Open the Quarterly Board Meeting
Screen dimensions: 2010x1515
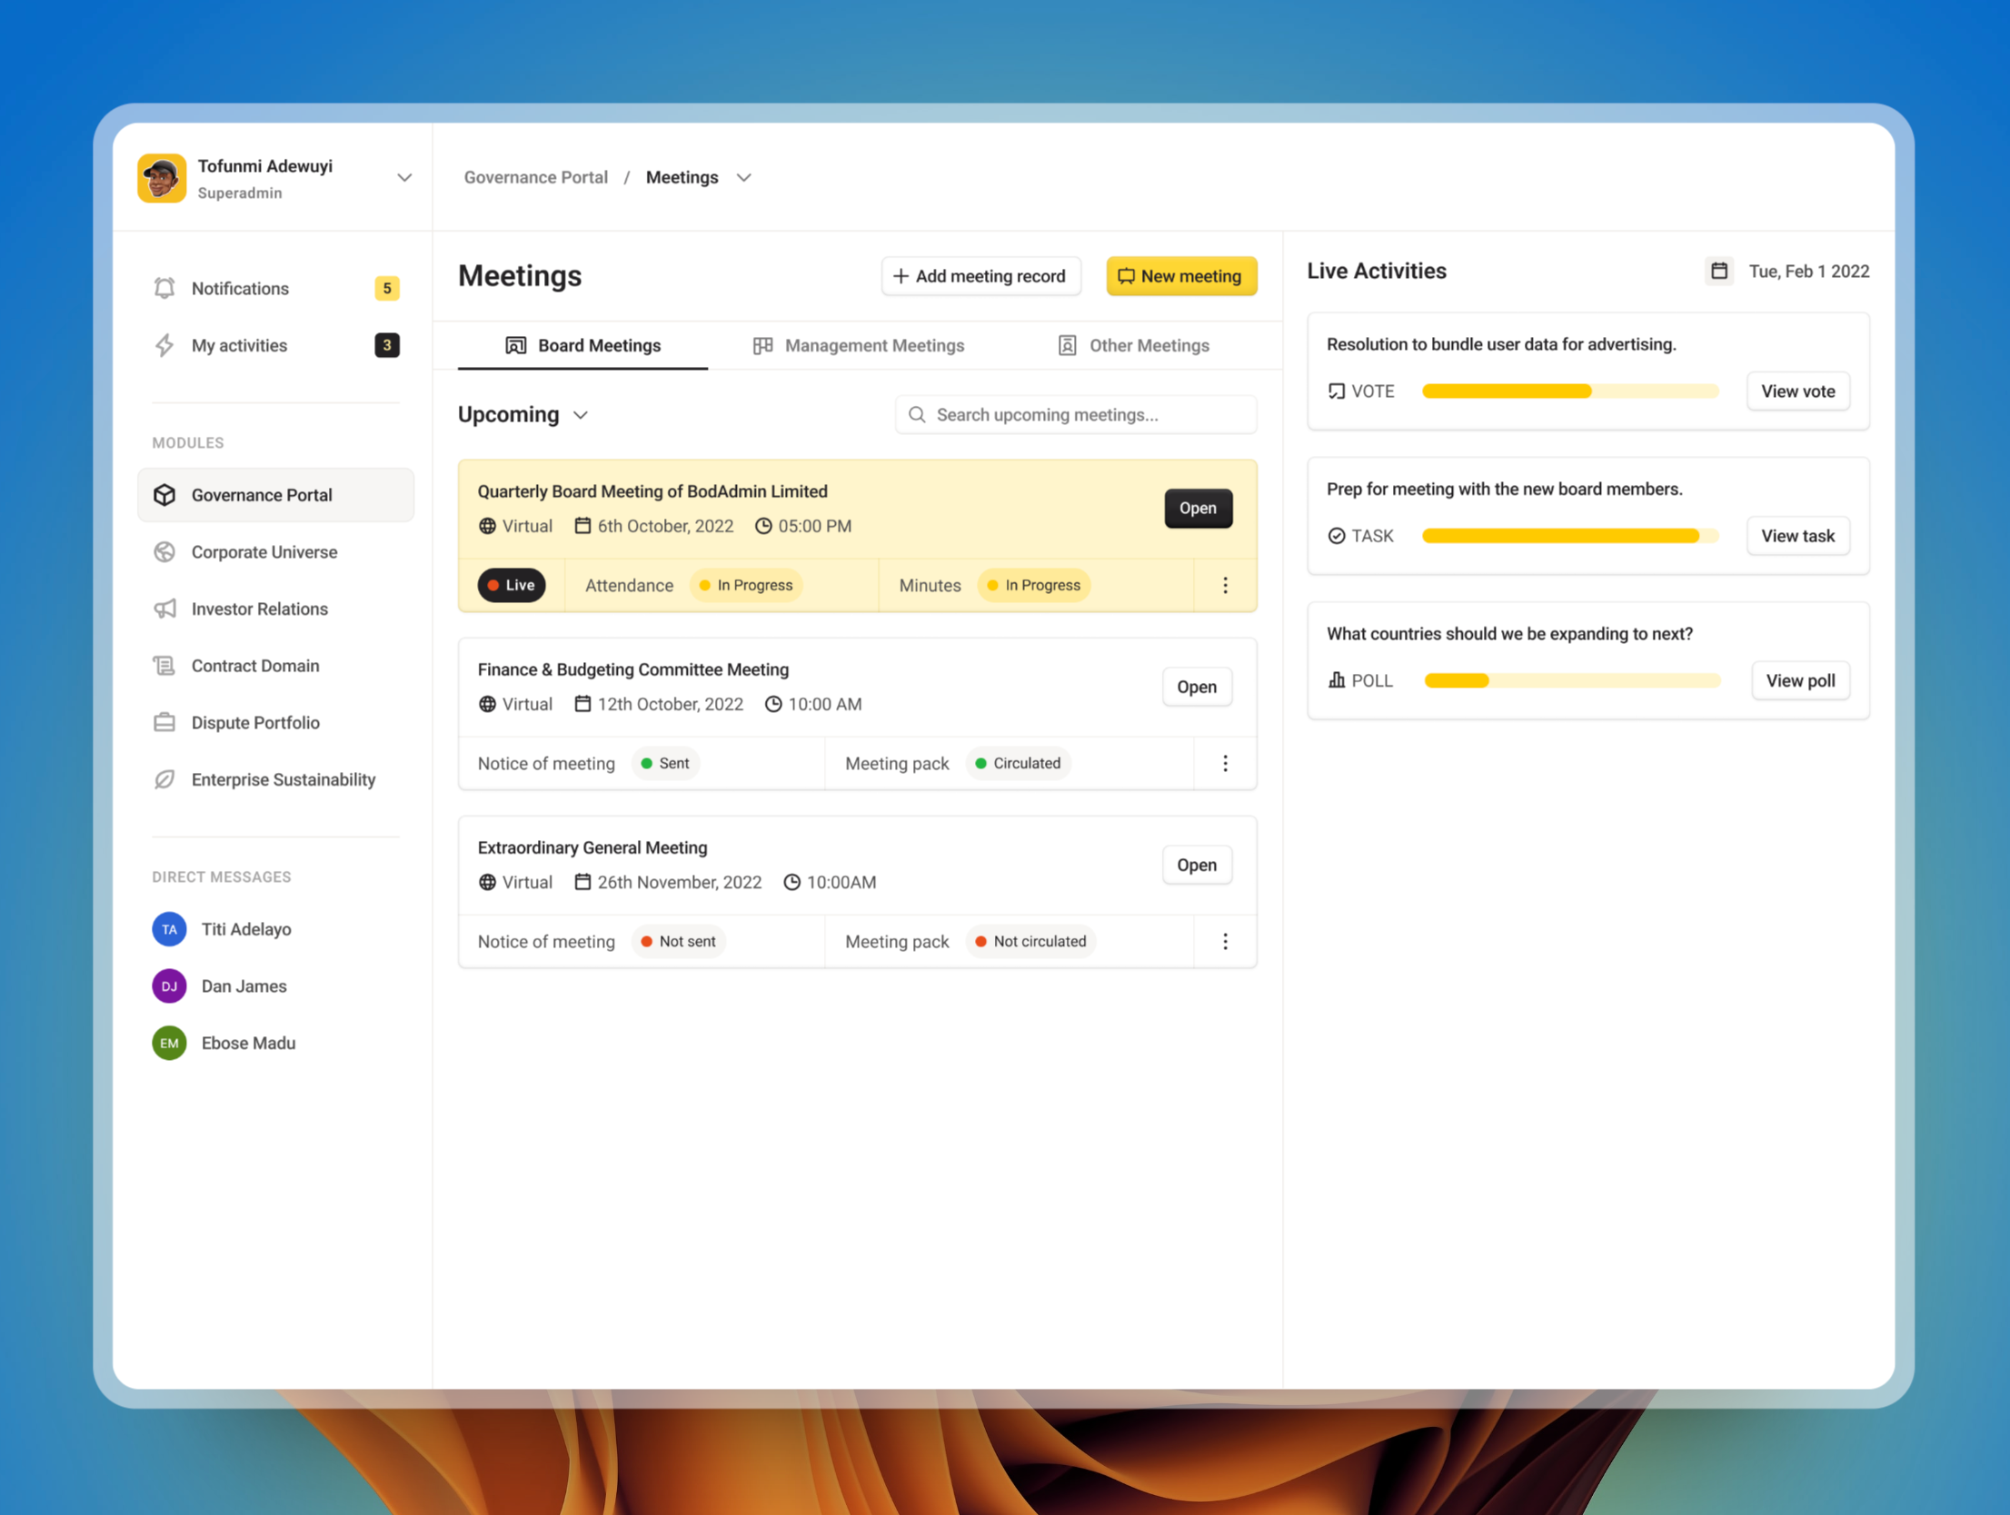[1198, 508]
